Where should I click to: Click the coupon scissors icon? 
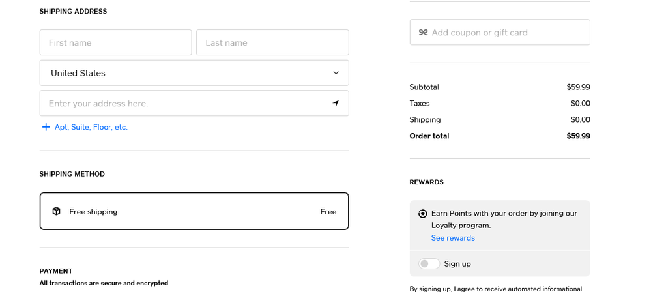click(423, 32)
